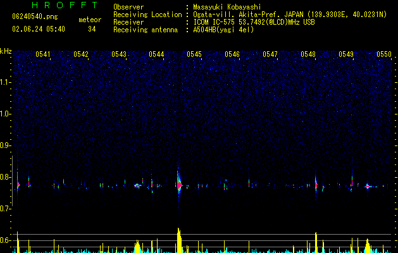Click the 0542 time marker
Screen dimensions: 398x253
point(81,54)
